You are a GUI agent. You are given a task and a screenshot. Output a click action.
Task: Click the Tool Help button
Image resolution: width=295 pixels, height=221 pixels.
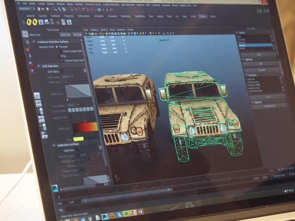77,35
